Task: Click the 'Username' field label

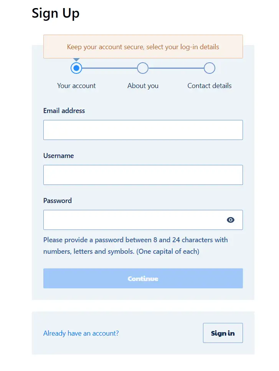Action: (x=58, y=156)
